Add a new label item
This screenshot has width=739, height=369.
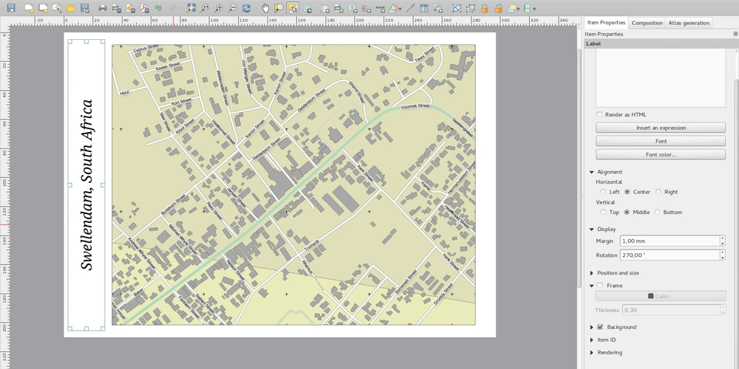tap(353, 8)
